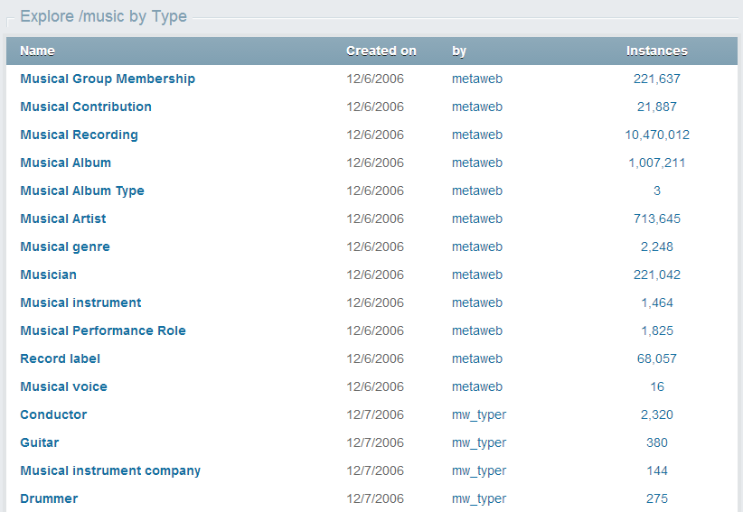Open the 68,057 instances count
Image resolution: width=743 pixels, height=512 pixels.
tap(657, 358)
